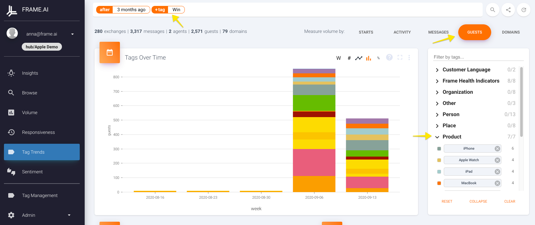Click the FRAME.AI logo icon
The image size is (535, 225).
pyautogui.click(x=12, y=11)
